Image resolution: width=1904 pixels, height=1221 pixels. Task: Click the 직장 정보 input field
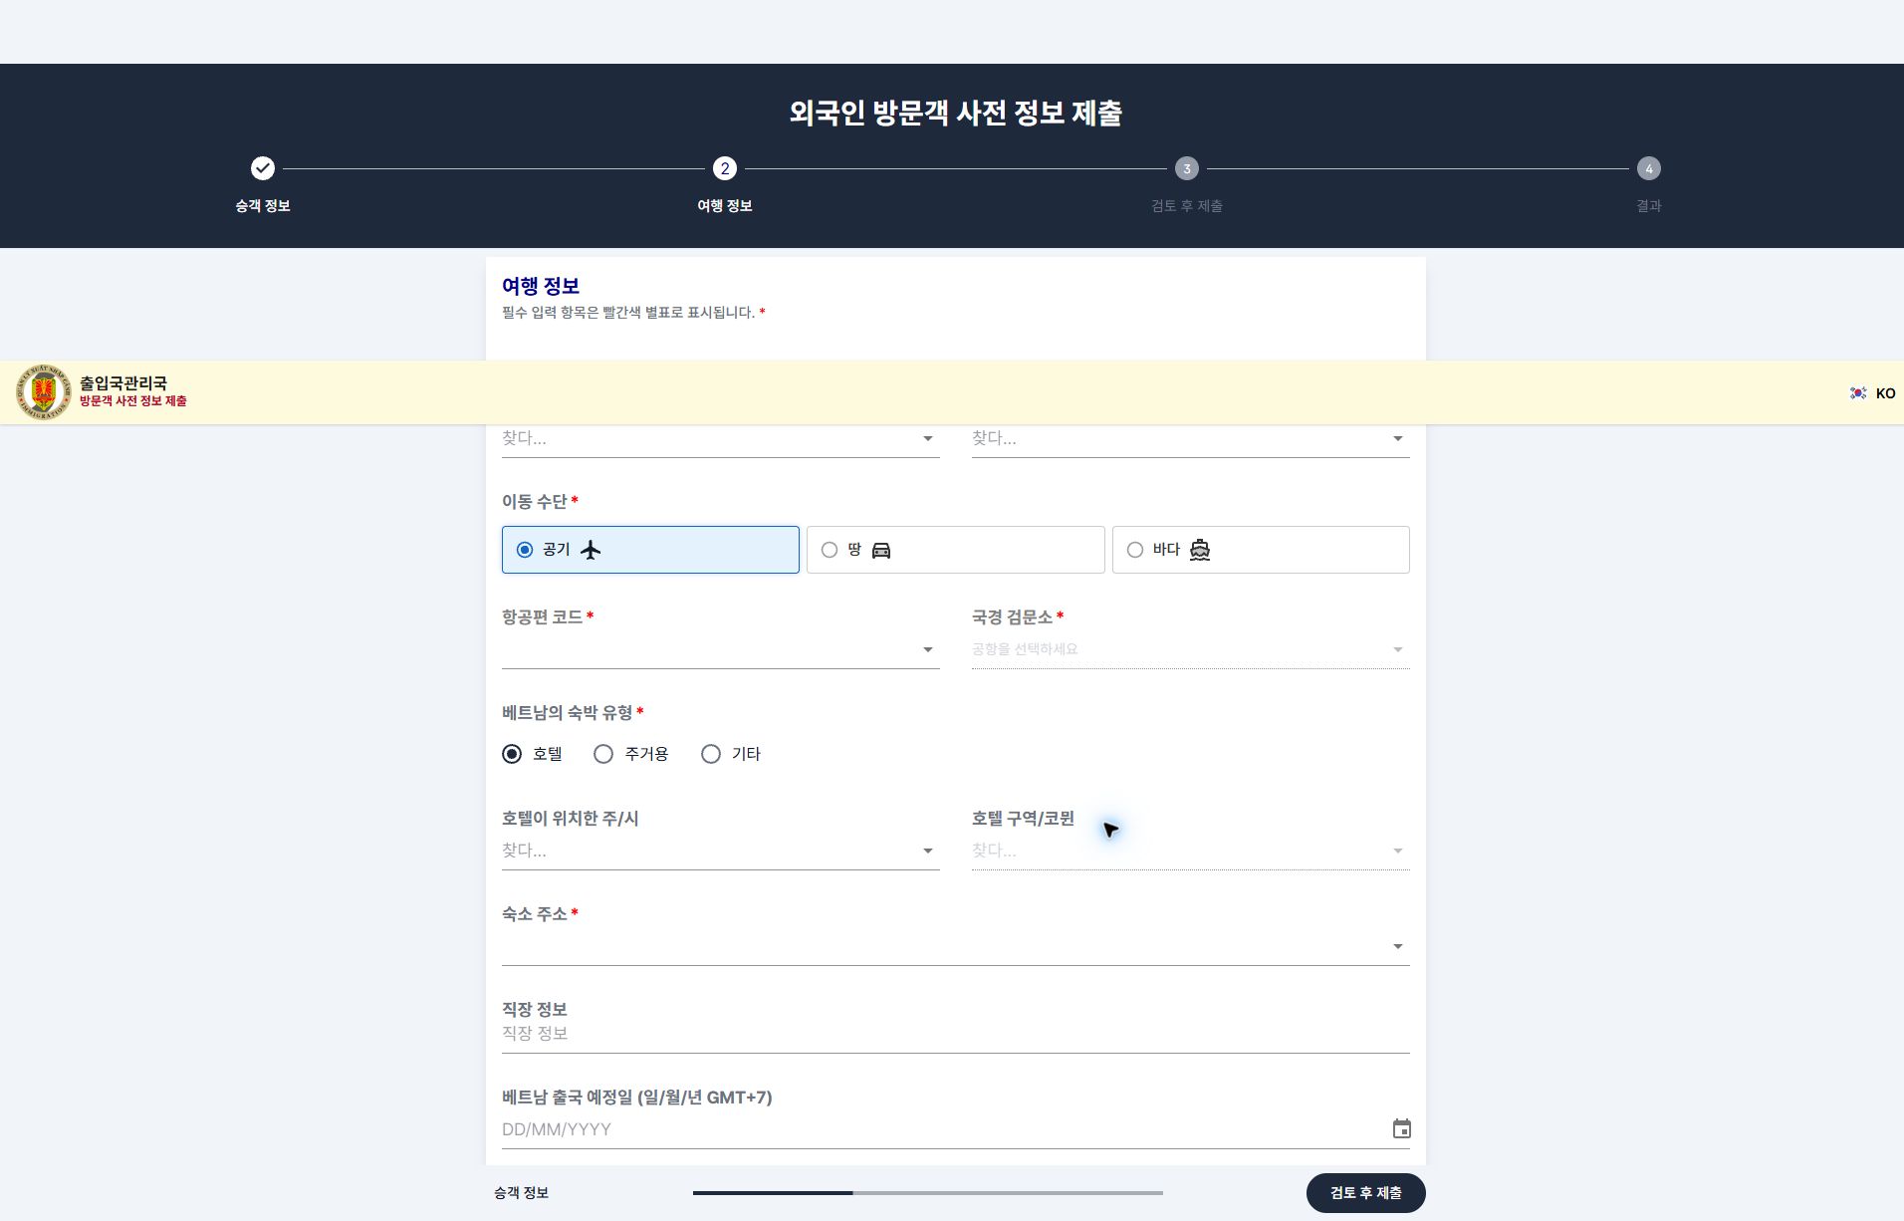pos(956,1034)
